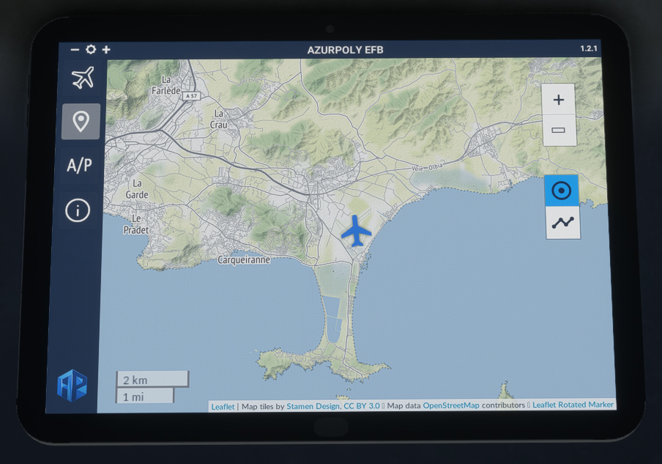Open the Leaflet Rotated Marker link
662x464 pixels.
[x=572, y=405]
